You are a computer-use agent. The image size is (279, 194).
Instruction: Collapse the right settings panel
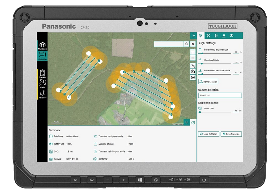[x=193, y=36]
